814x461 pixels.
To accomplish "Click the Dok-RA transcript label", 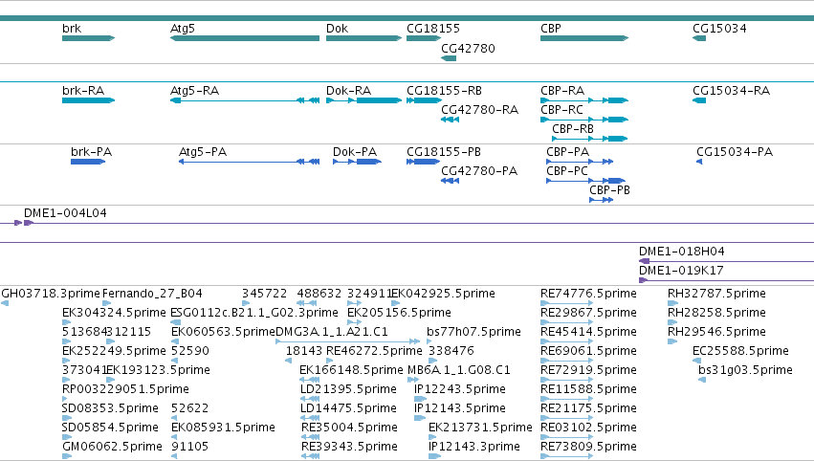I will coord(348,90).
